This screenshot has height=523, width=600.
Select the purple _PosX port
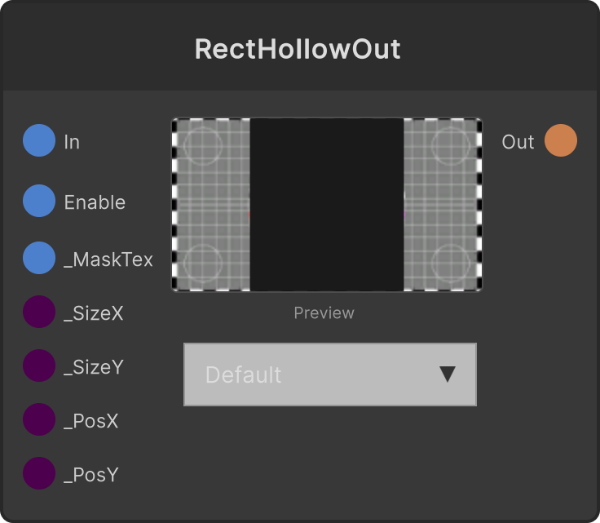(x=39, y=419)
